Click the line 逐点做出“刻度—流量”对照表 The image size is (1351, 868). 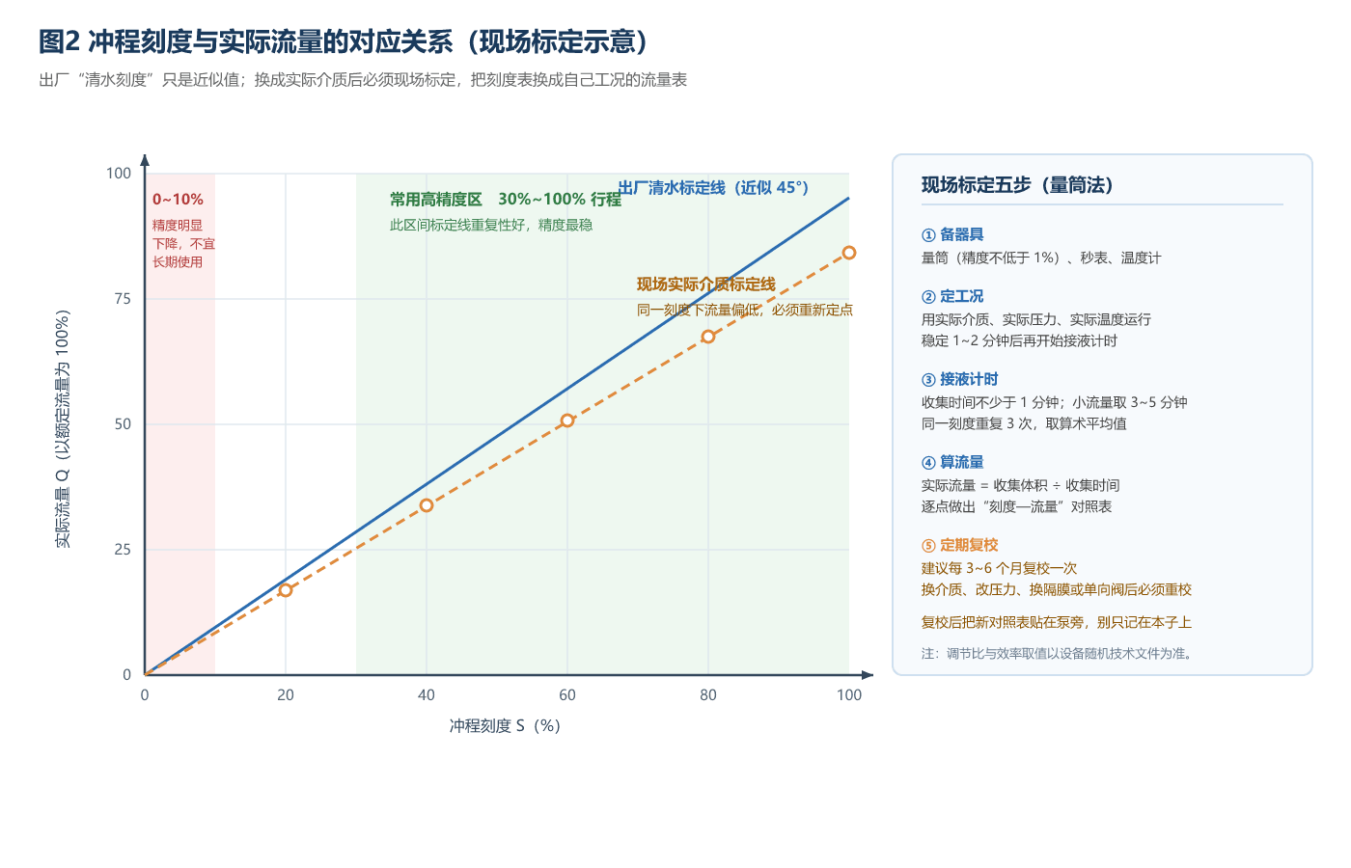tap(1017, 506)
